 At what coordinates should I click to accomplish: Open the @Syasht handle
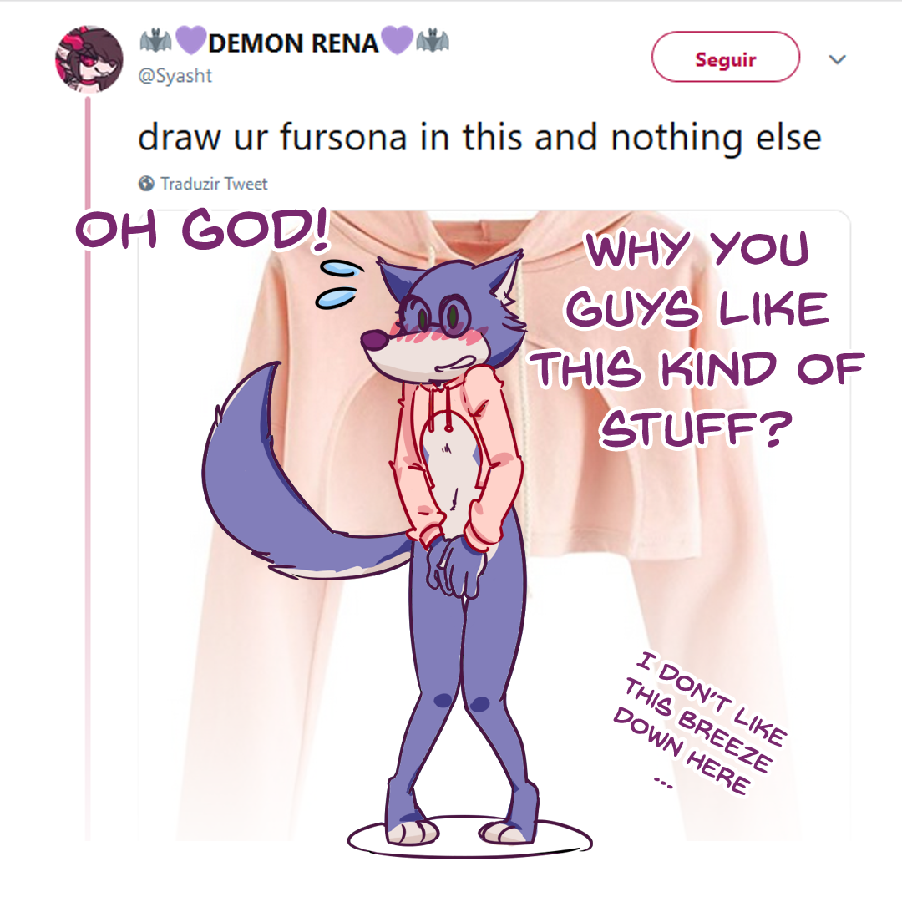click(175, 76)
